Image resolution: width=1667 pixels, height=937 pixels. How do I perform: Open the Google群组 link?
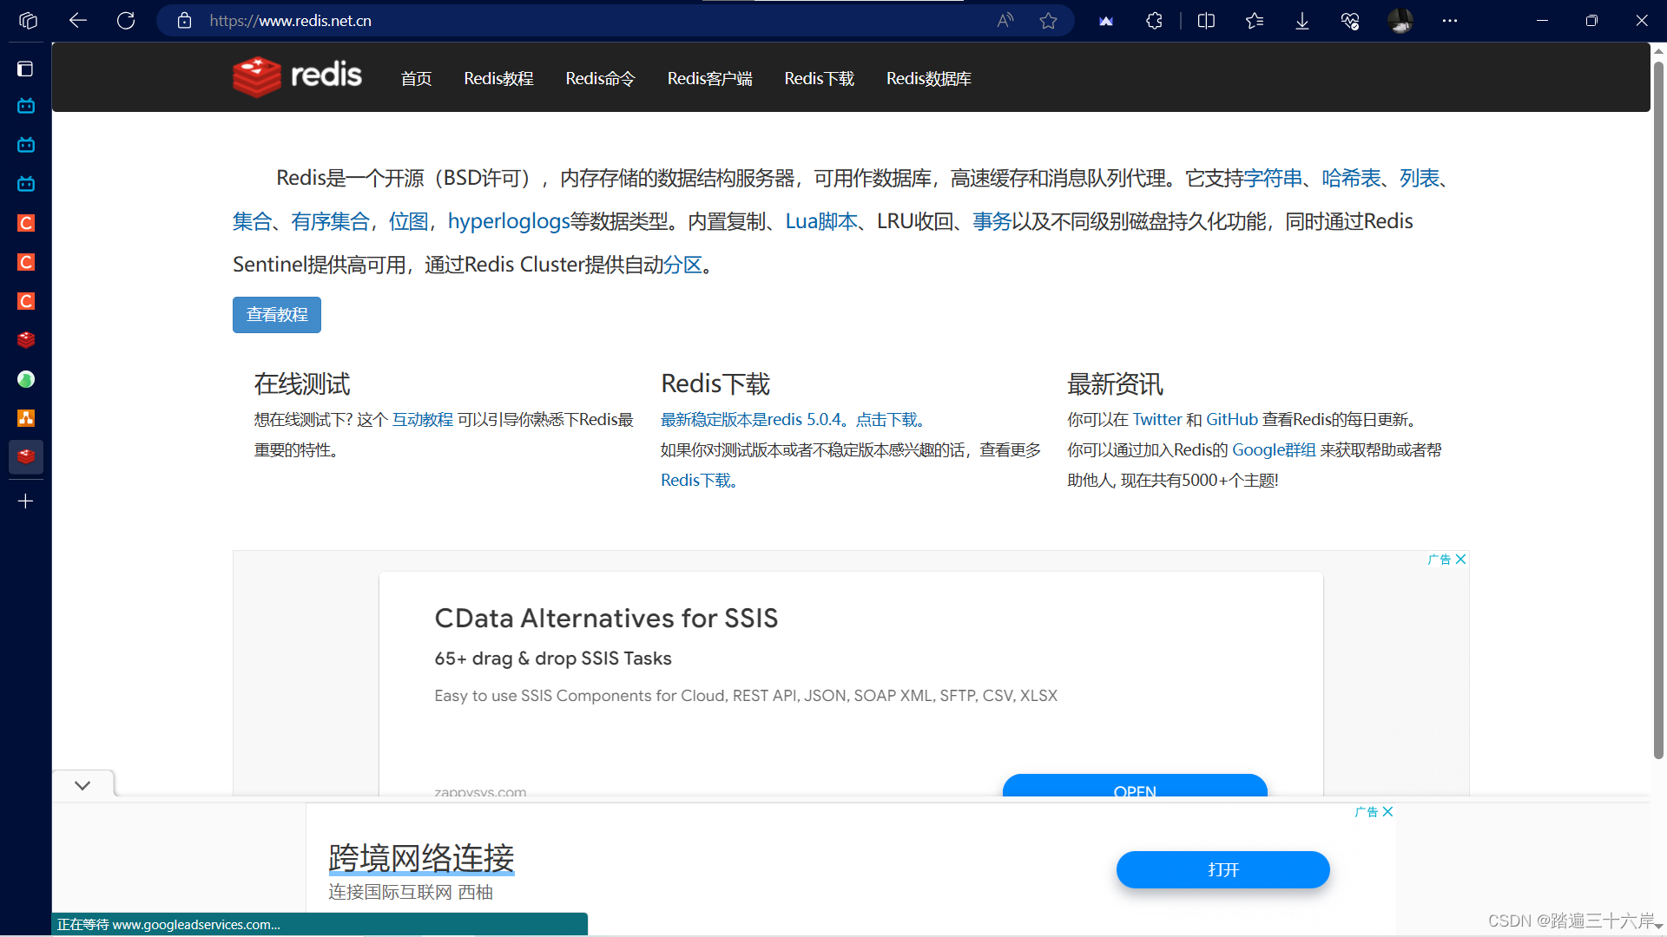pyautogui.click(x=1274, y=450)
